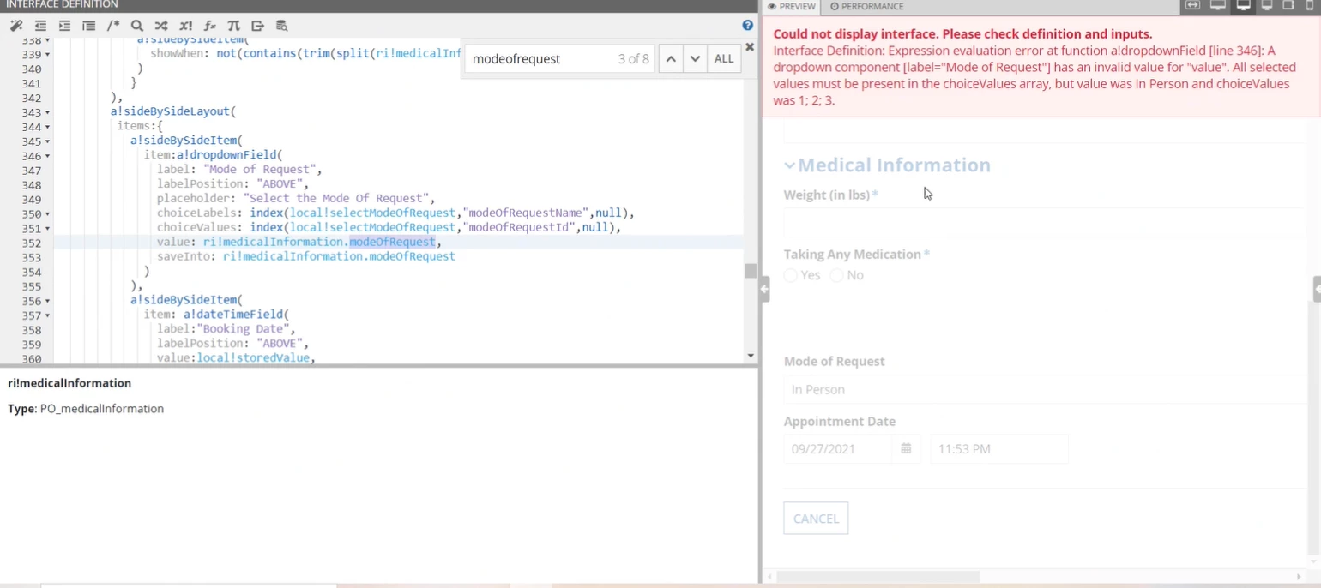Open the Mode of Request dropdown
This screenshot has width=1321, height=588.
[x=1043, y=389]
